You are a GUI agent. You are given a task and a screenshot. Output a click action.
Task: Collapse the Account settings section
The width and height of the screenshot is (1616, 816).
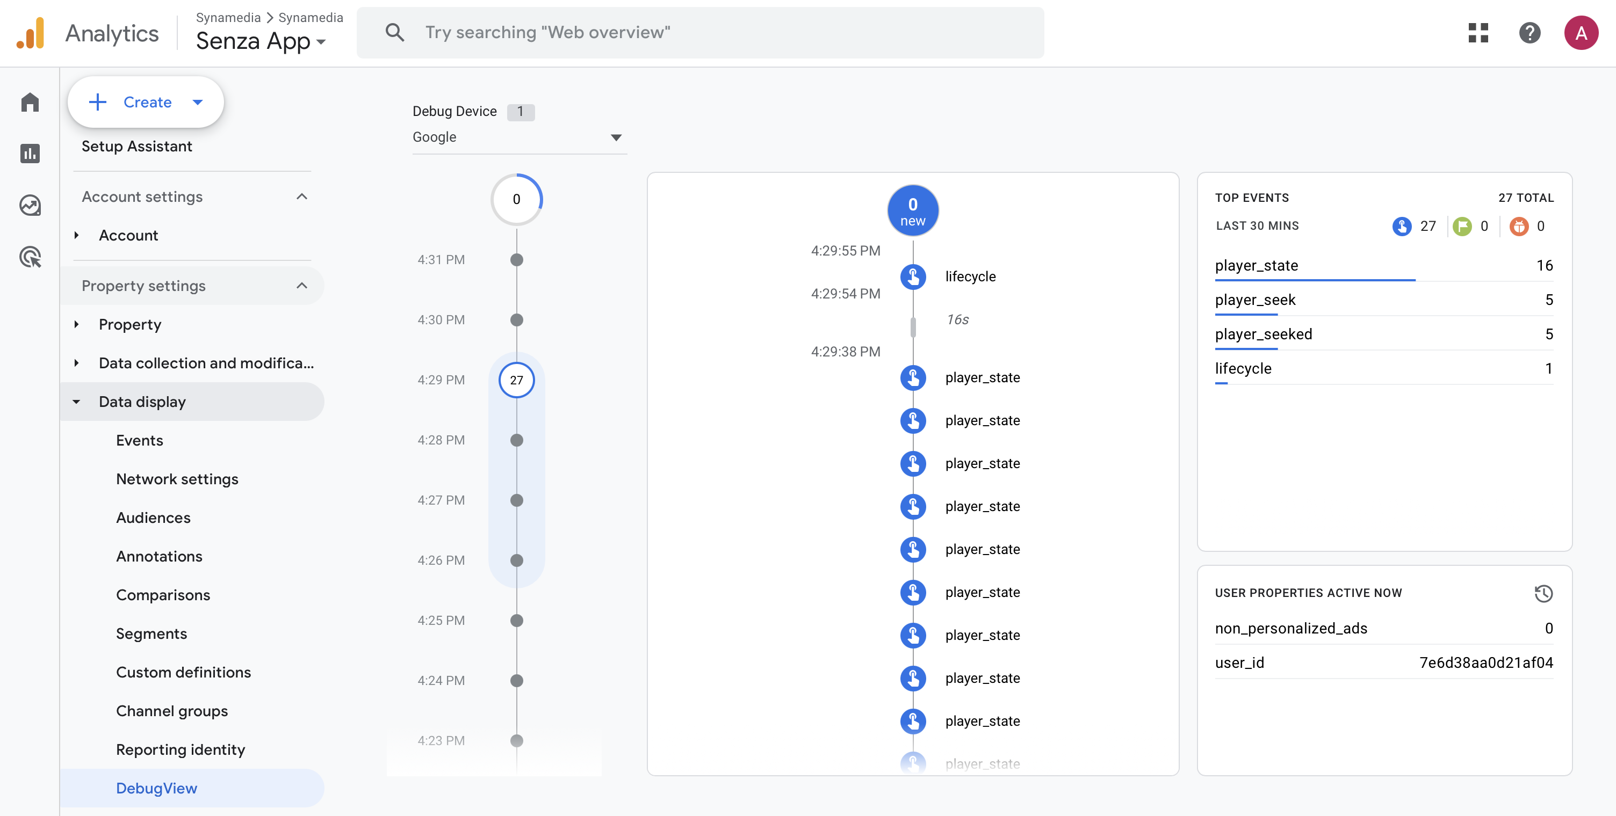pos(302,197)
